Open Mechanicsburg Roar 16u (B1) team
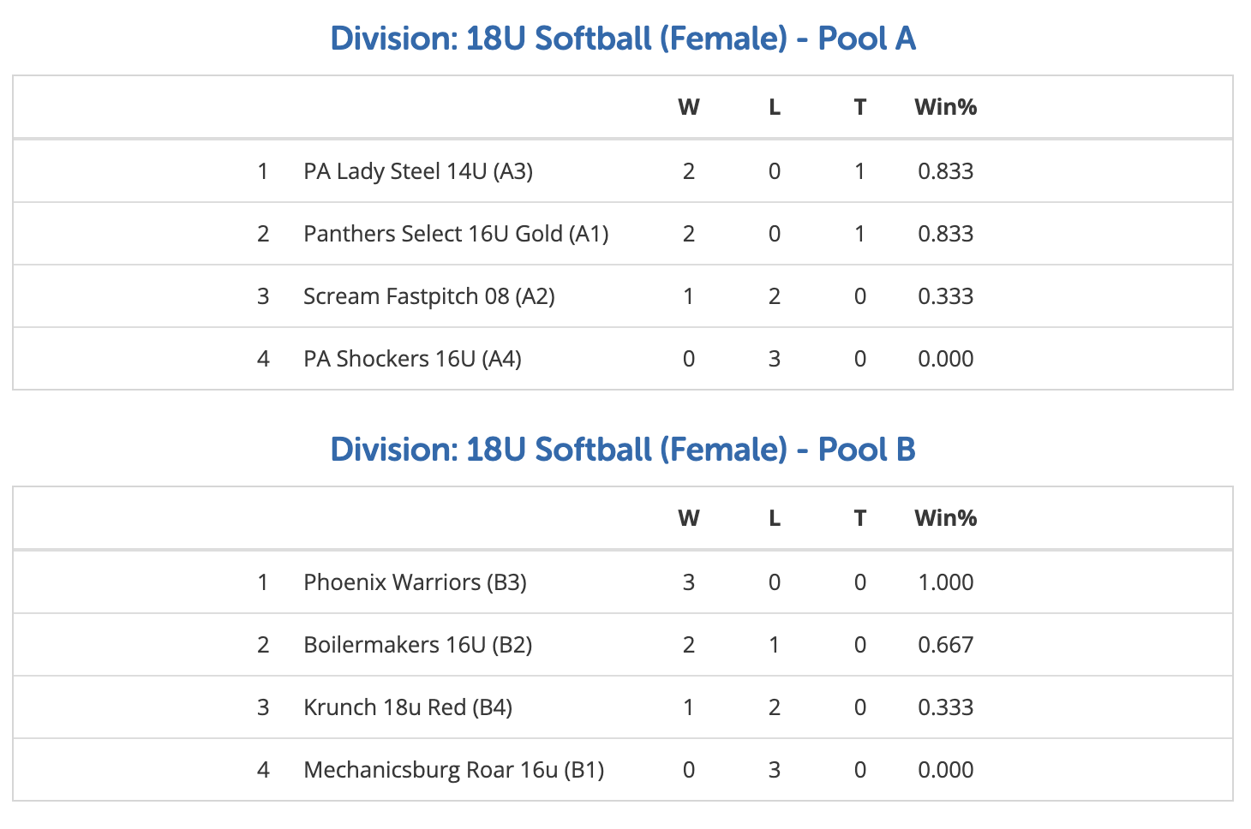The width and height of the screenshot is (1251, 829). pyautogui.click(x=454, y=770)
